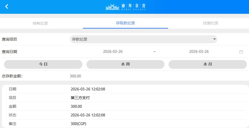Click the Dubai Palace logo

(125, 7)
